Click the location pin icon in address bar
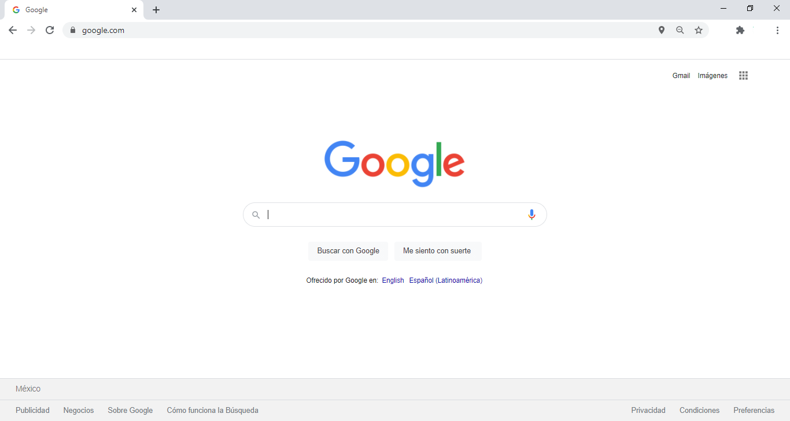Screen dimensions: 790x421 (x=662, y=30)
